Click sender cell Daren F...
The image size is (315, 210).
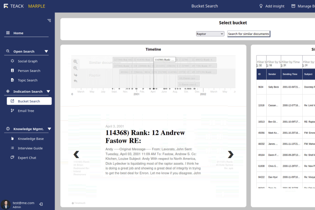pos(274,155)
